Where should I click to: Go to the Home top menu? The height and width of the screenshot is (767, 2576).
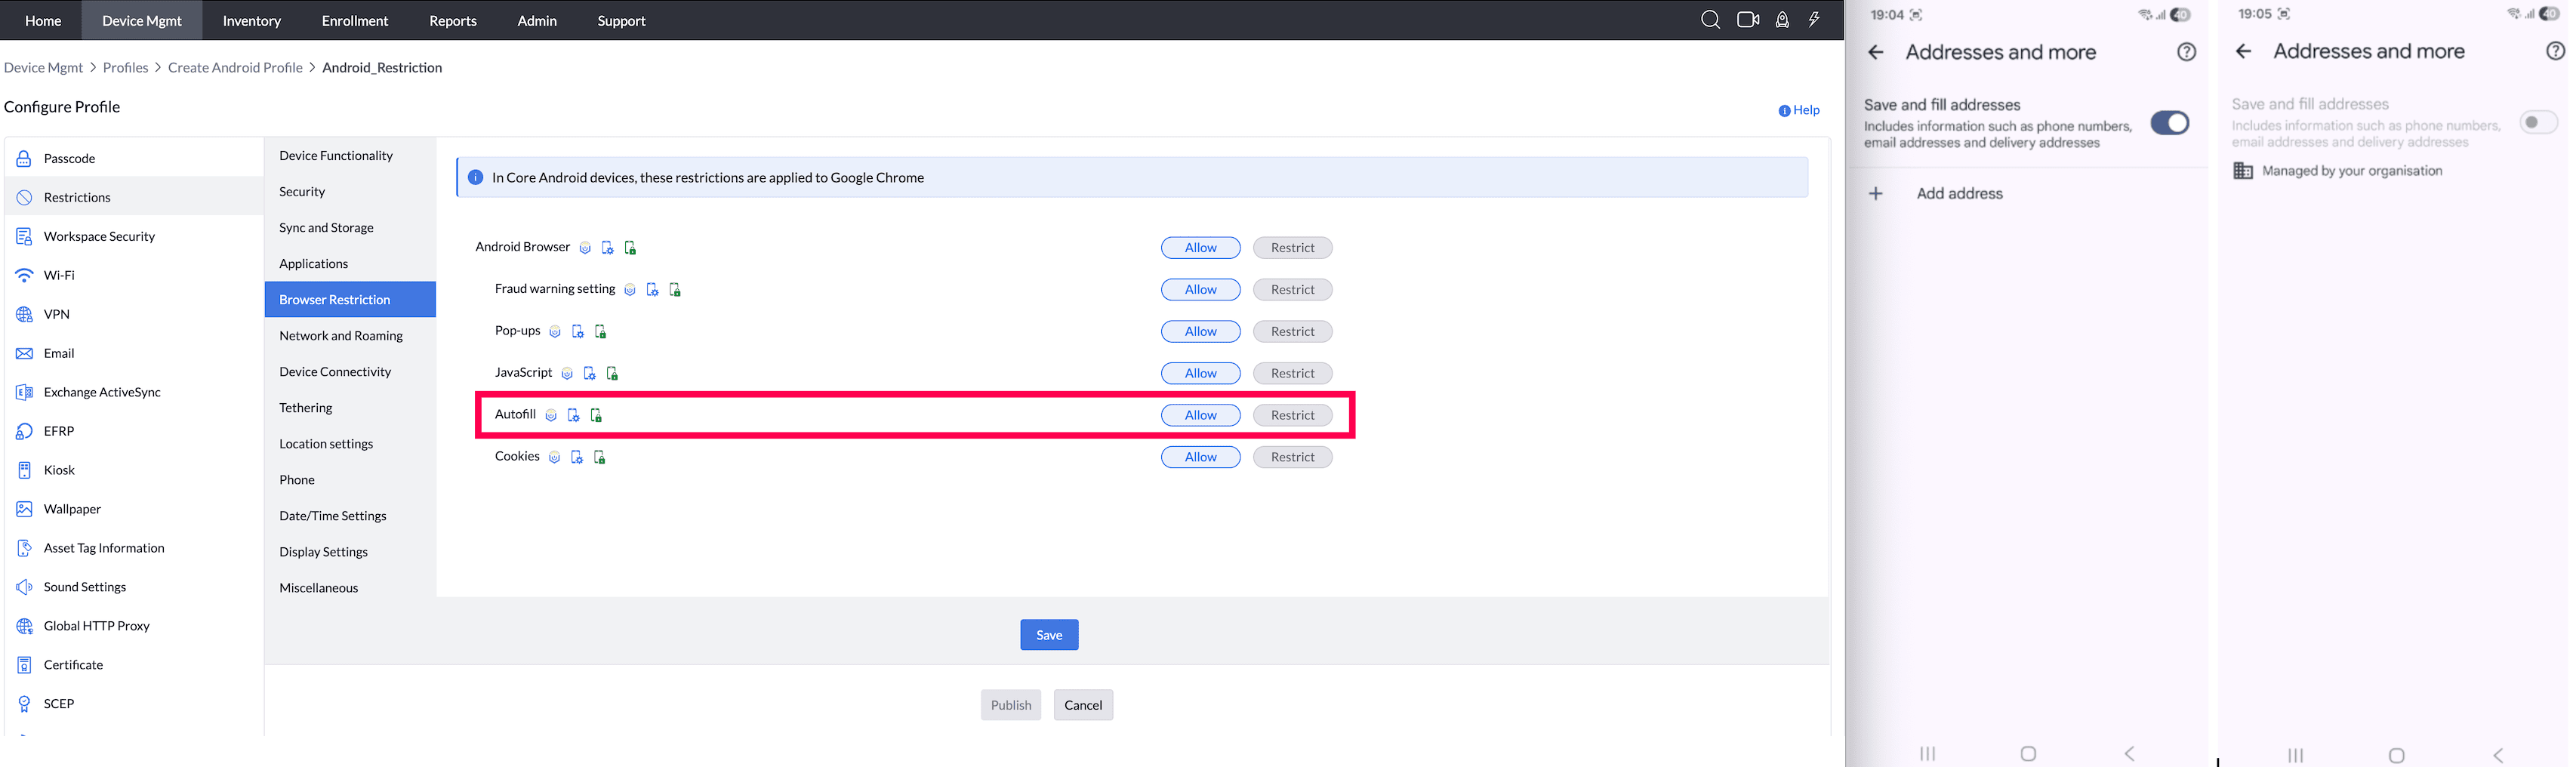43,20
